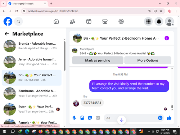Click the seen receipt avatar under messages

click(x=165, y=109)
